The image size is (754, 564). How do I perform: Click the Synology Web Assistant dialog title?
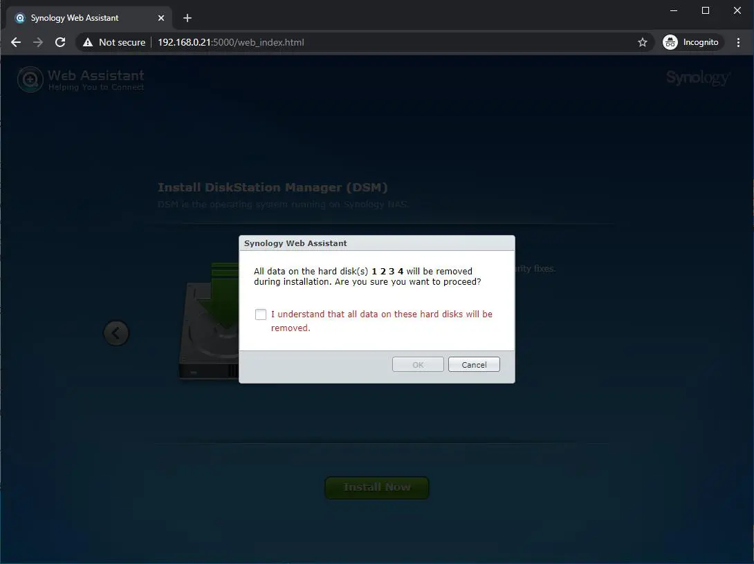(295, 243)
